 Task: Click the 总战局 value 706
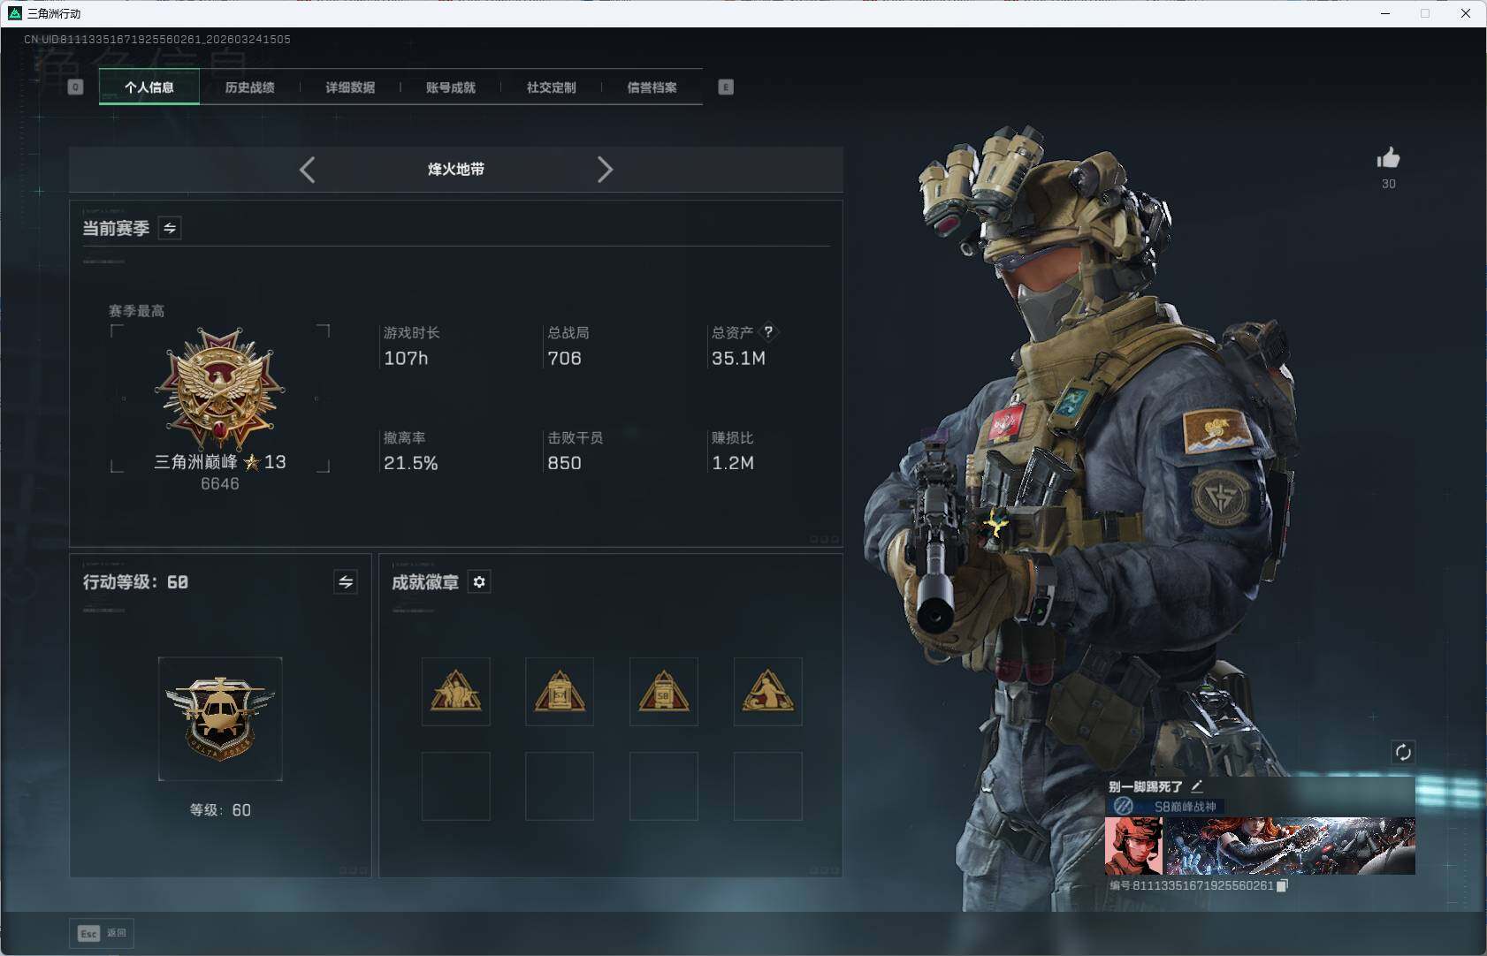tap(564, 358)
